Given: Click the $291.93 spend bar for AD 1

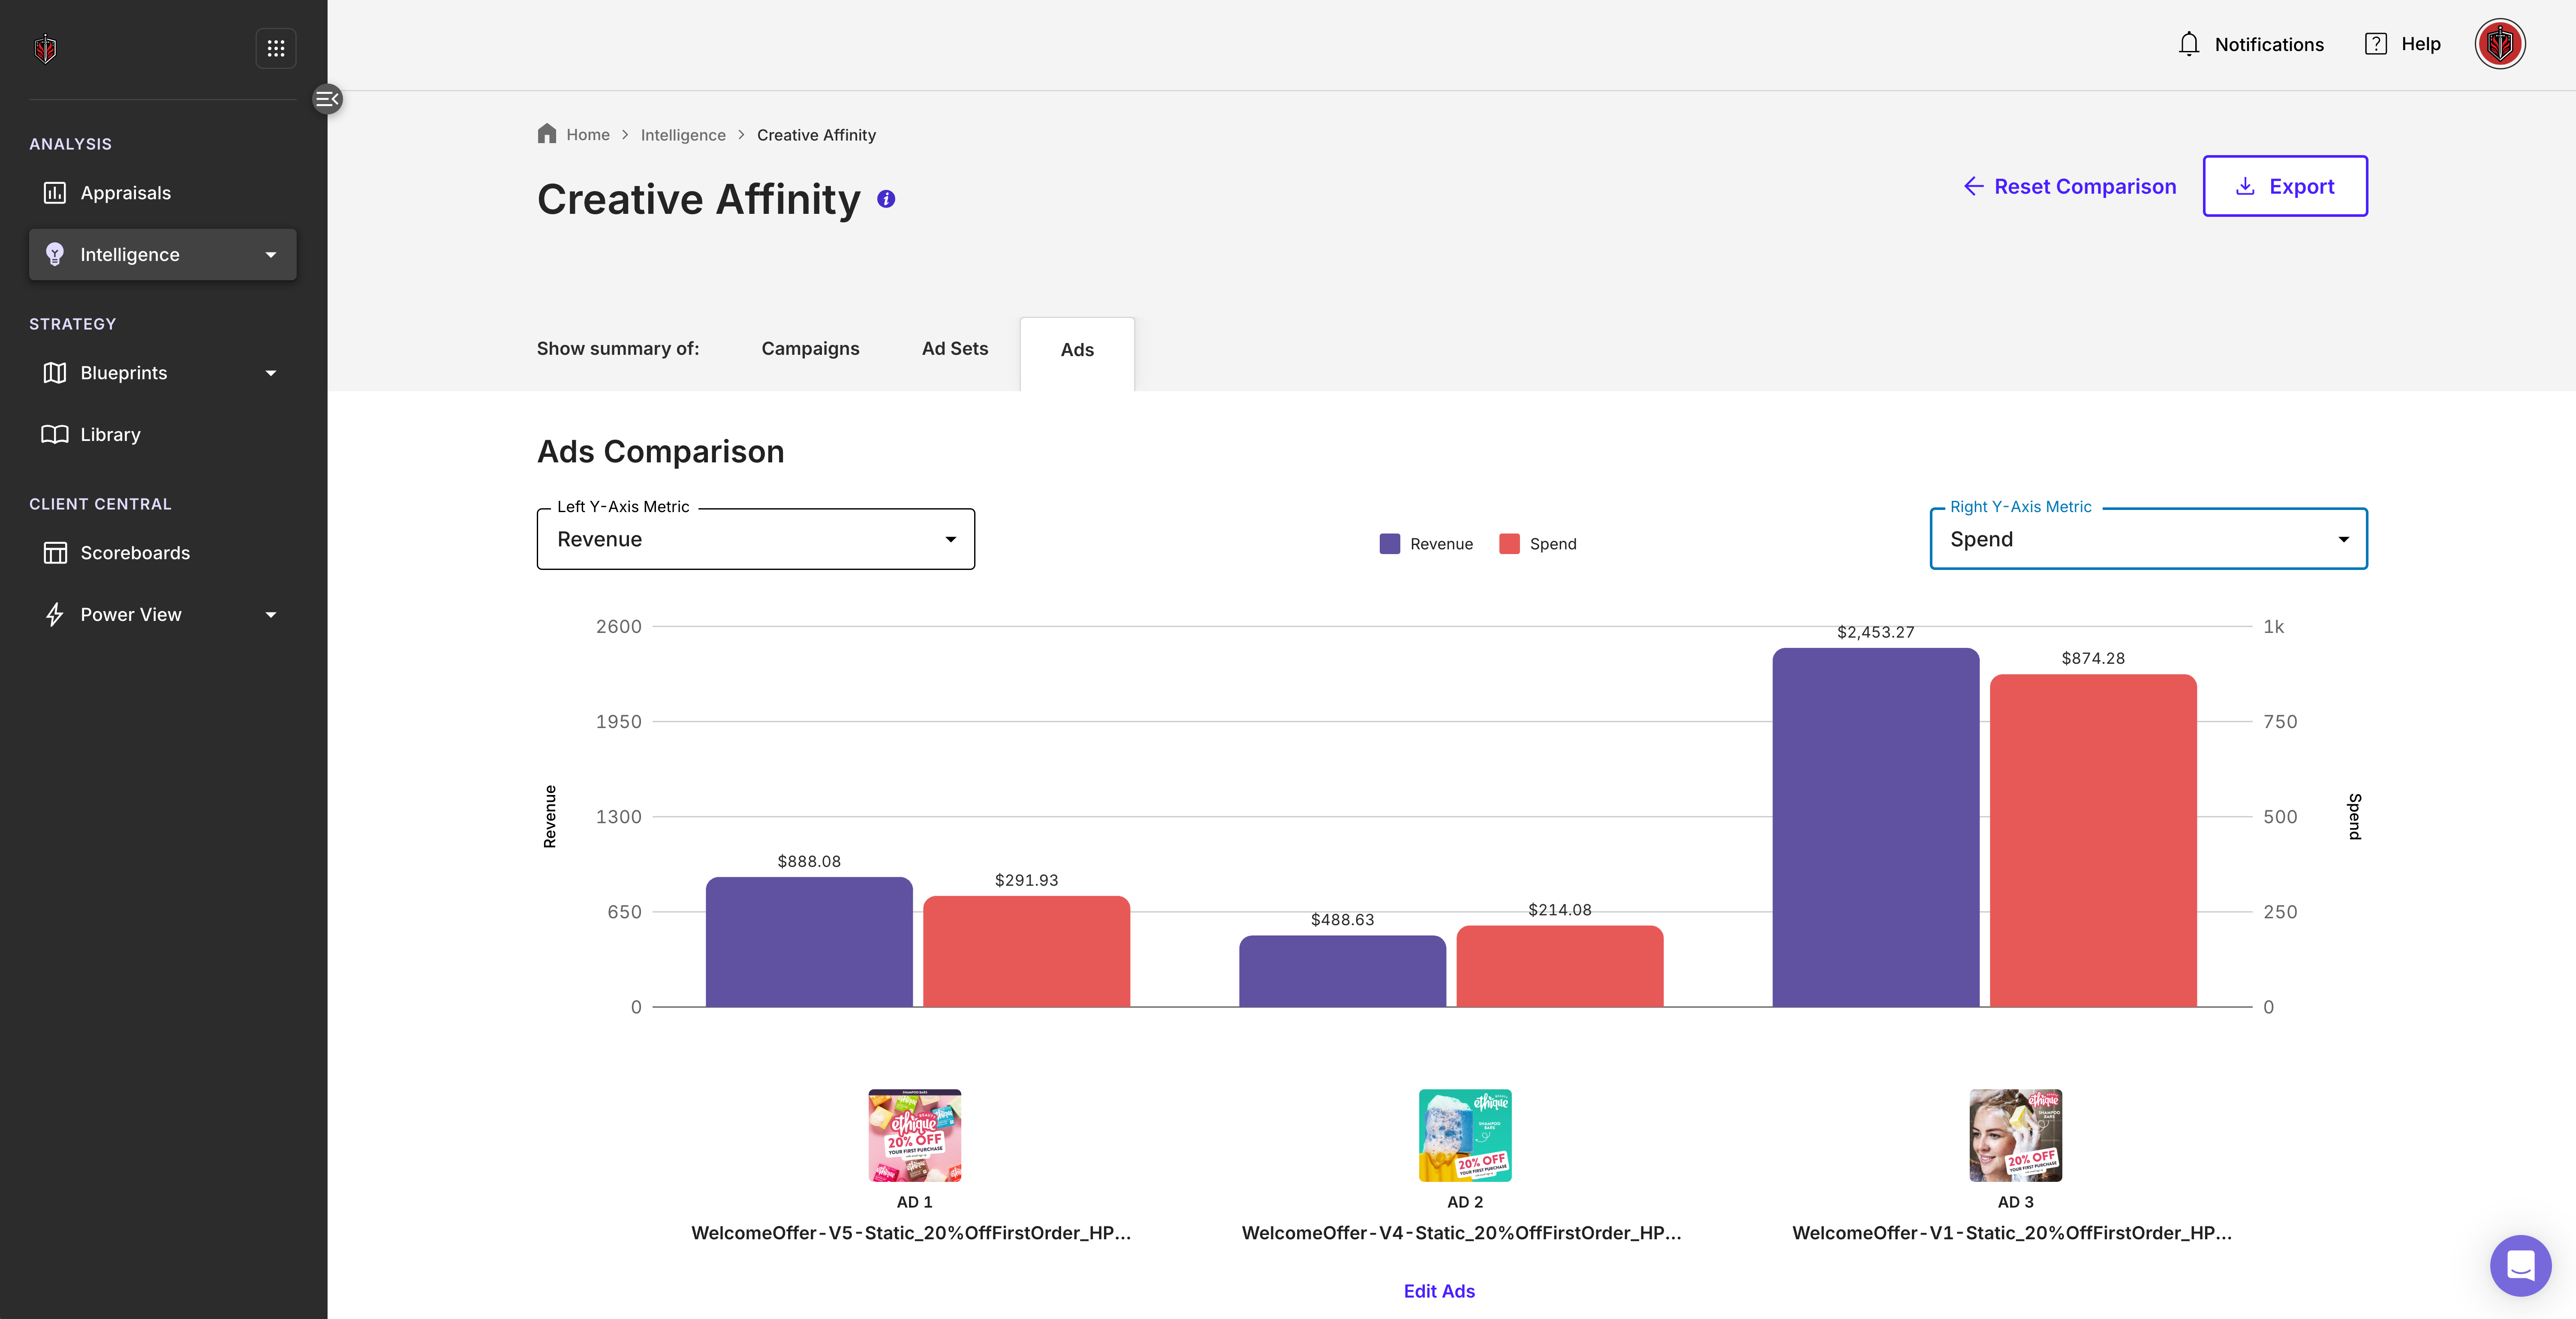Looking at the screenshot, I should [1026, 951].
